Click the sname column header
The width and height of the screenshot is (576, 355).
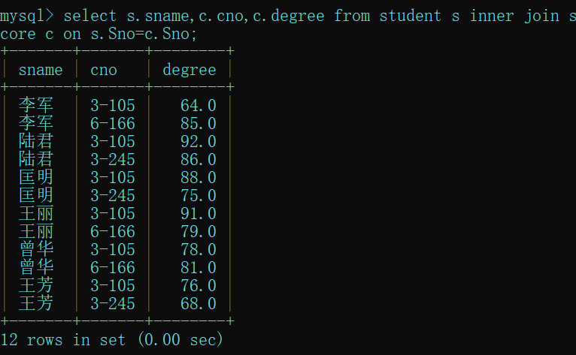pyautogui.click(x=41, y=70)
